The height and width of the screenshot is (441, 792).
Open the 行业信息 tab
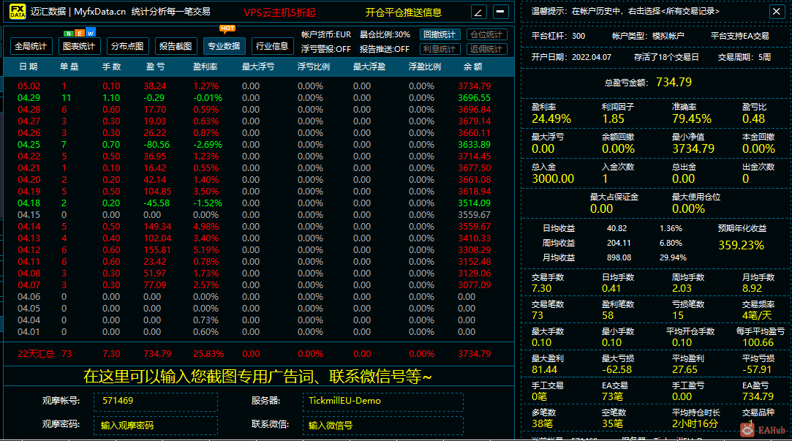272,46
